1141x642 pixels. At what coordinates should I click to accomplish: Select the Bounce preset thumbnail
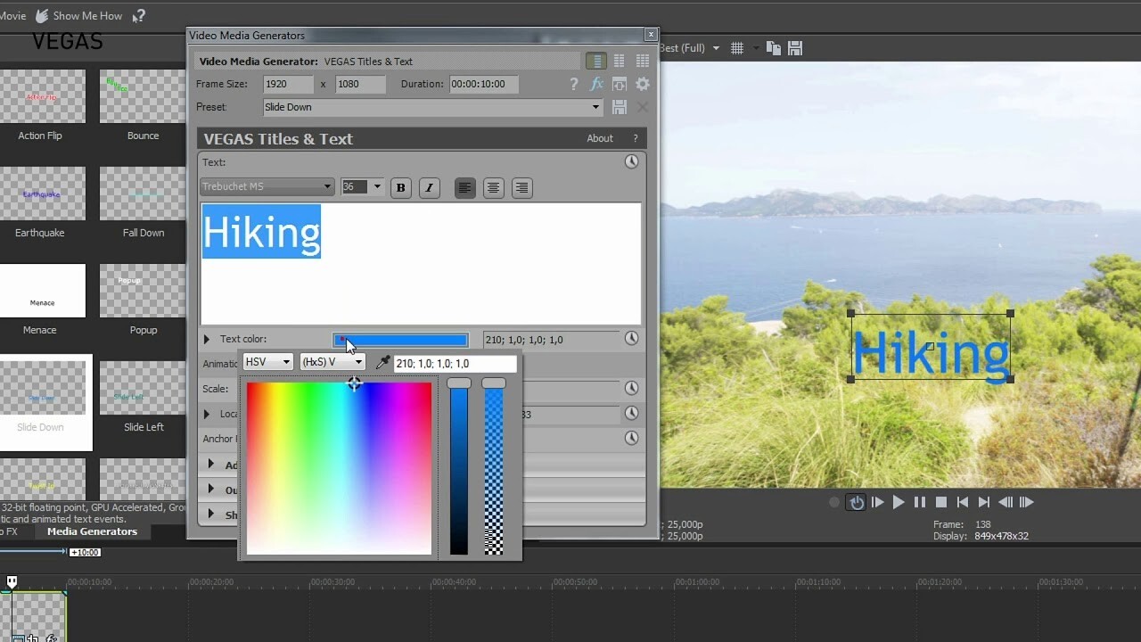(x=143, y=96)
